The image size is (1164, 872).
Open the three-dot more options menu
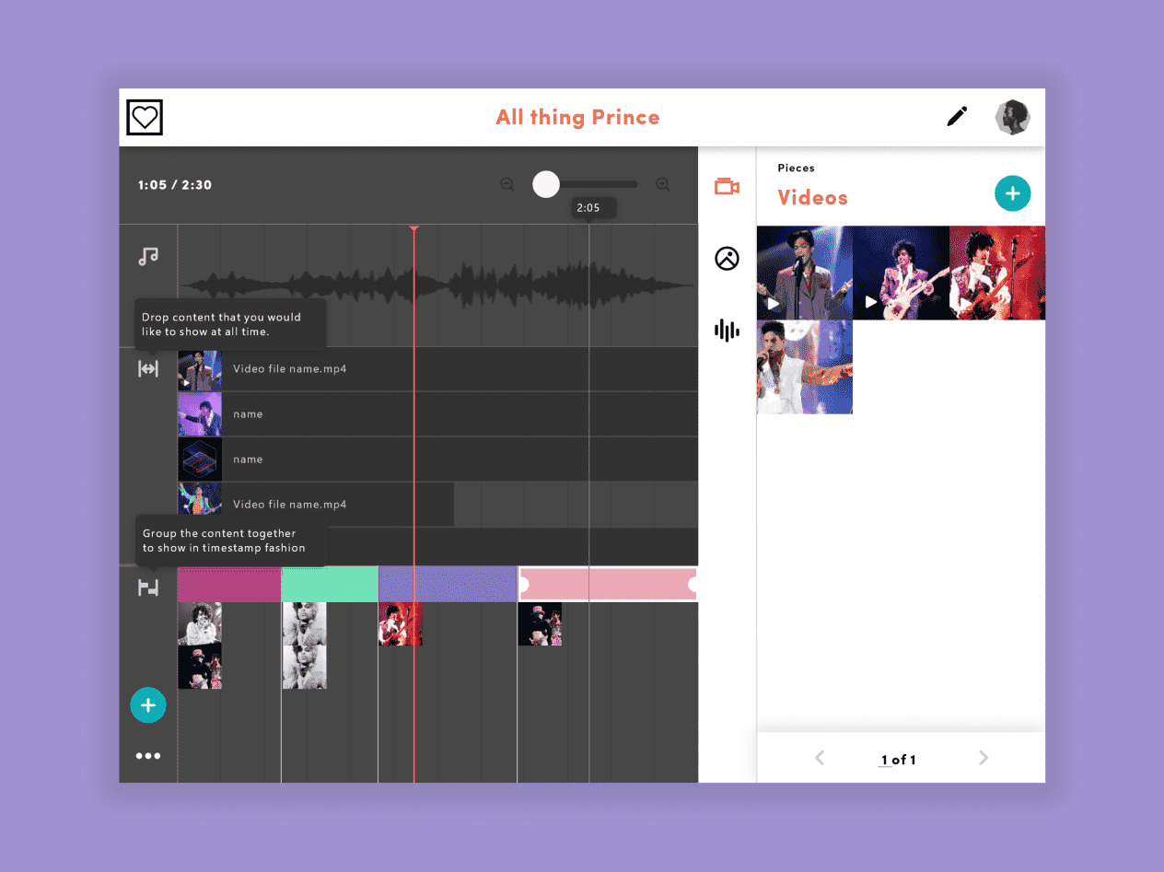tap(148, 756)
